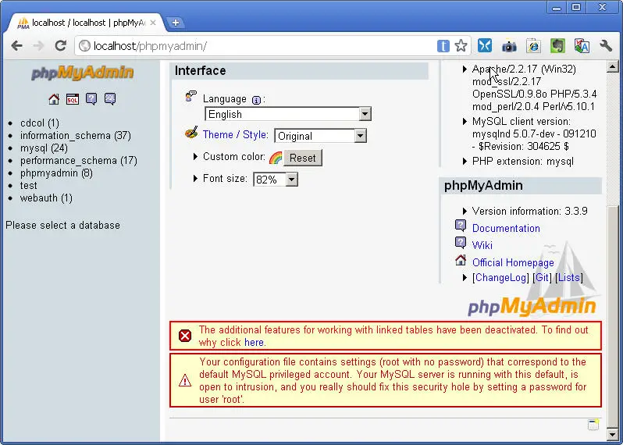The image size is (623, 445).
Task: Click the Theme / Style paint palette icon
Action: point(191,133)
